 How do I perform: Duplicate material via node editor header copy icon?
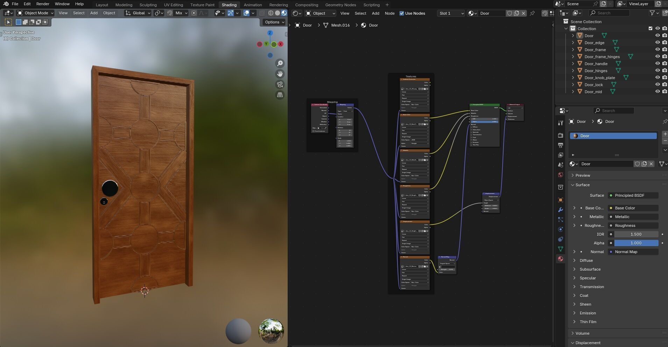tap(516, 13)
